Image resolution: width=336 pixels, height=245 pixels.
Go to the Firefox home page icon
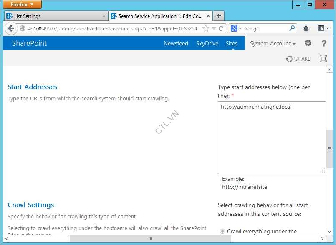pos(306,28)
